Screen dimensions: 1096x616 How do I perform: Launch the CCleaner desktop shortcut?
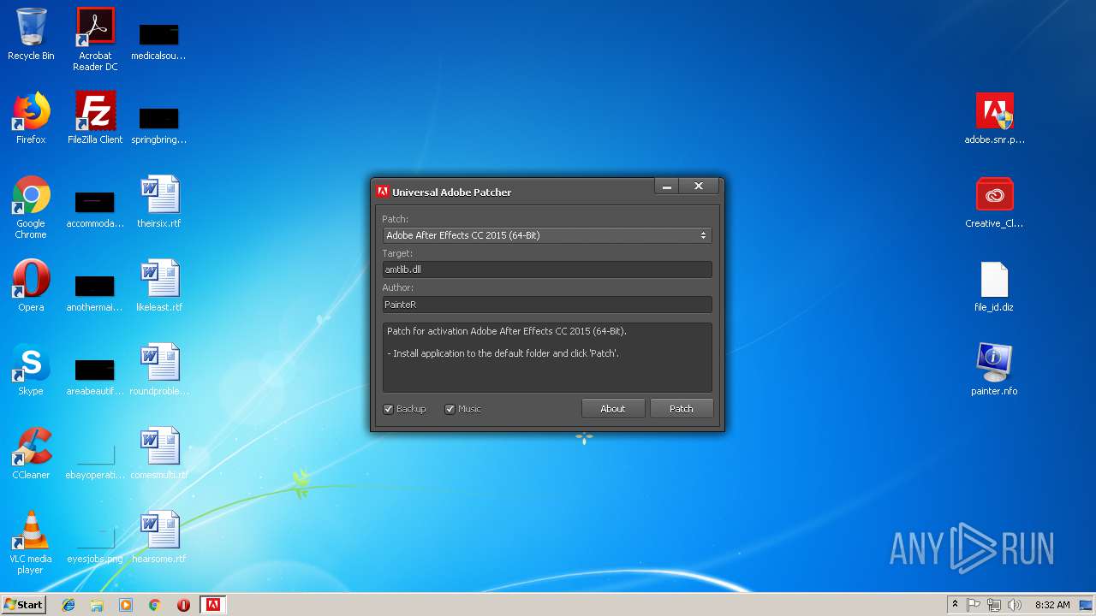[x=31, y=453]
